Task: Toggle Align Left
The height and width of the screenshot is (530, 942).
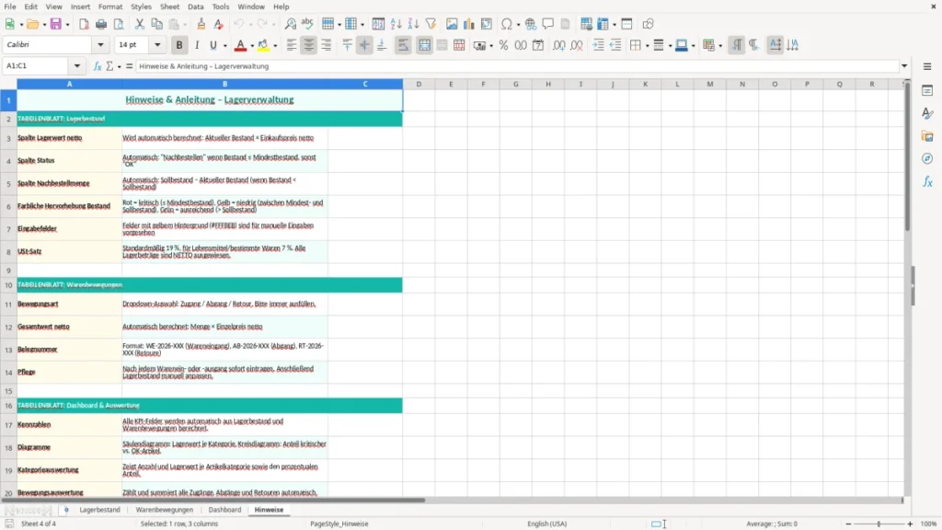Action: coord(292,45)
